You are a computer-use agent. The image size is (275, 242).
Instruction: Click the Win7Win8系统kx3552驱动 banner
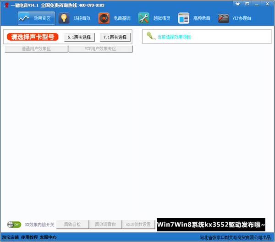tap(211, 225)
